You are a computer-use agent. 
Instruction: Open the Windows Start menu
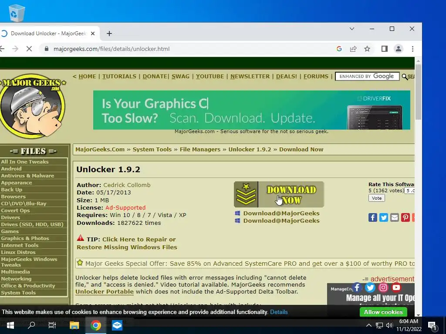(10, 325)
